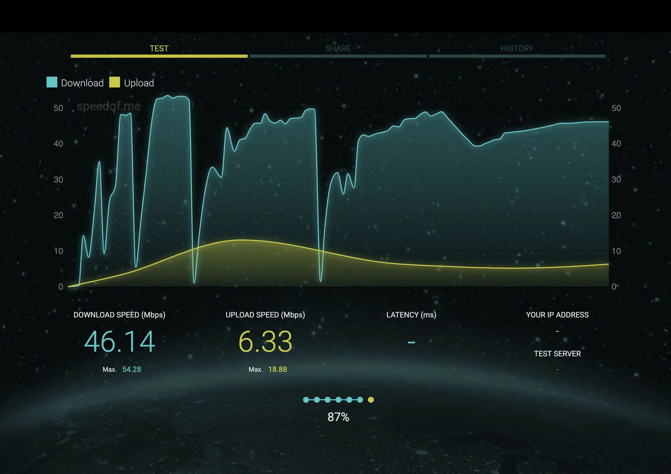The height and width of the screenshot is (474, 671).
Task: Click the first teal download progress dot
Action: [306, 400]
